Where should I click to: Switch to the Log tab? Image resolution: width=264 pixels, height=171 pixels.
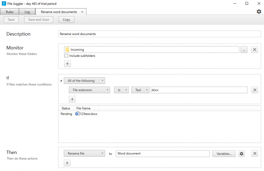coord(27,12)
